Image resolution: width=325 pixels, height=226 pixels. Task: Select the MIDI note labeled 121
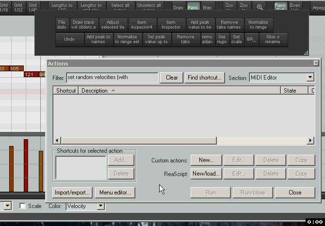(31, 74)
